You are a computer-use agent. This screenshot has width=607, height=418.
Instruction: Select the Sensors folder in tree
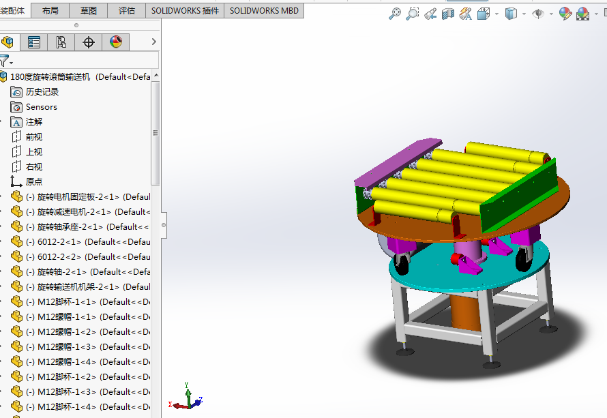pos(41,107)
